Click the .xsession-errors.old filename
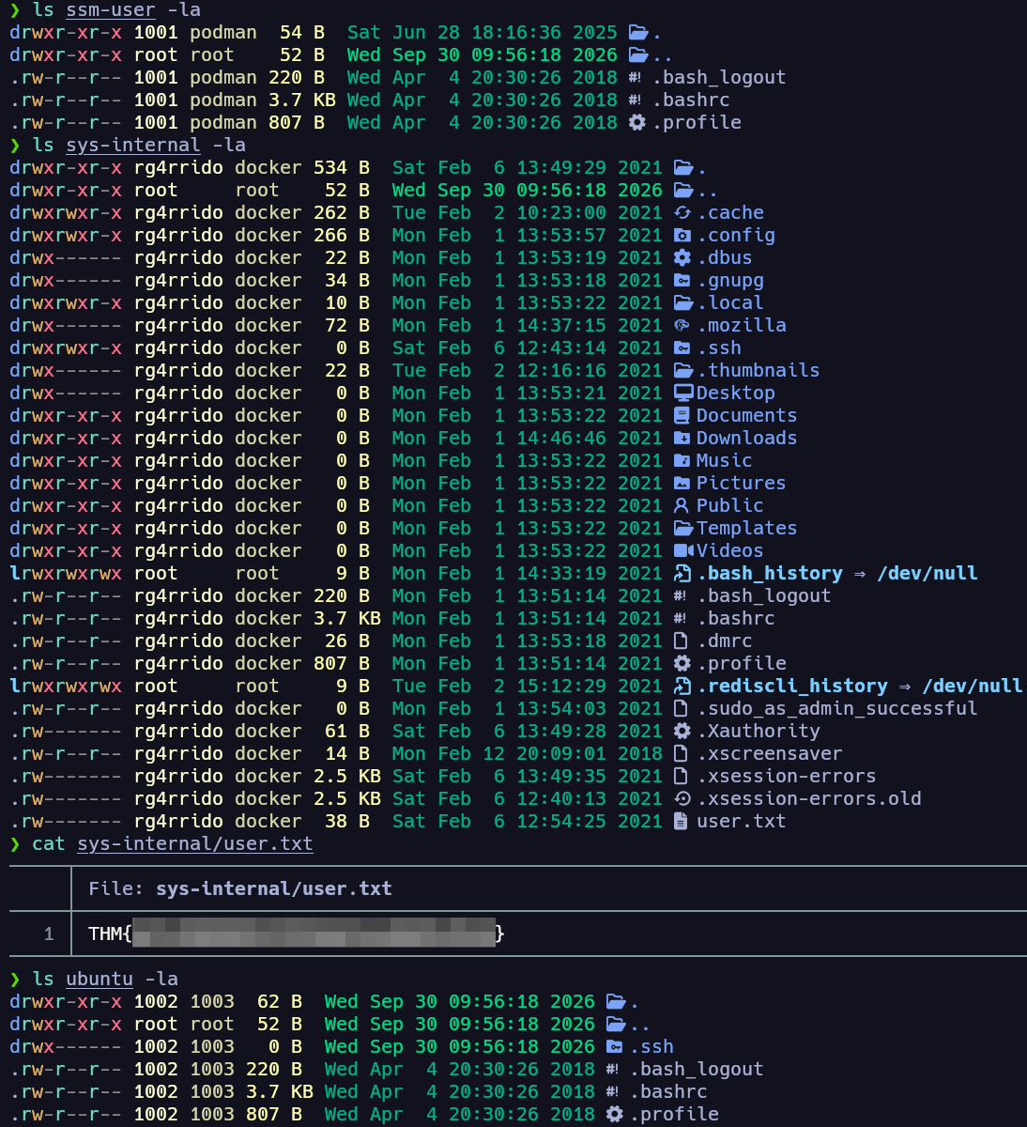1027x1127 pixels. tap(809, 799)
